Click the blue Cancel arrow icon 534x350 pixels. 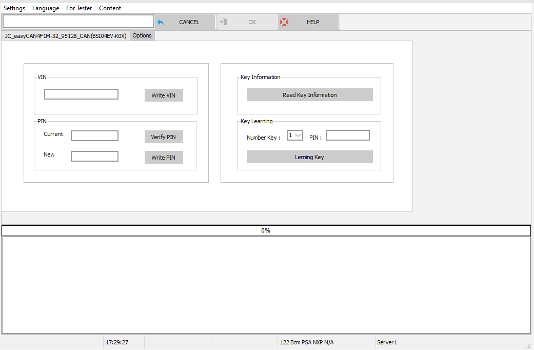(160, 22)
